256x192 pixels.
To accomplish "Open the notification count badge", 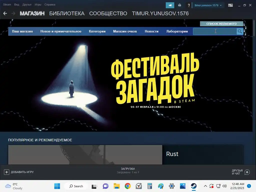I will click(249, 186).
